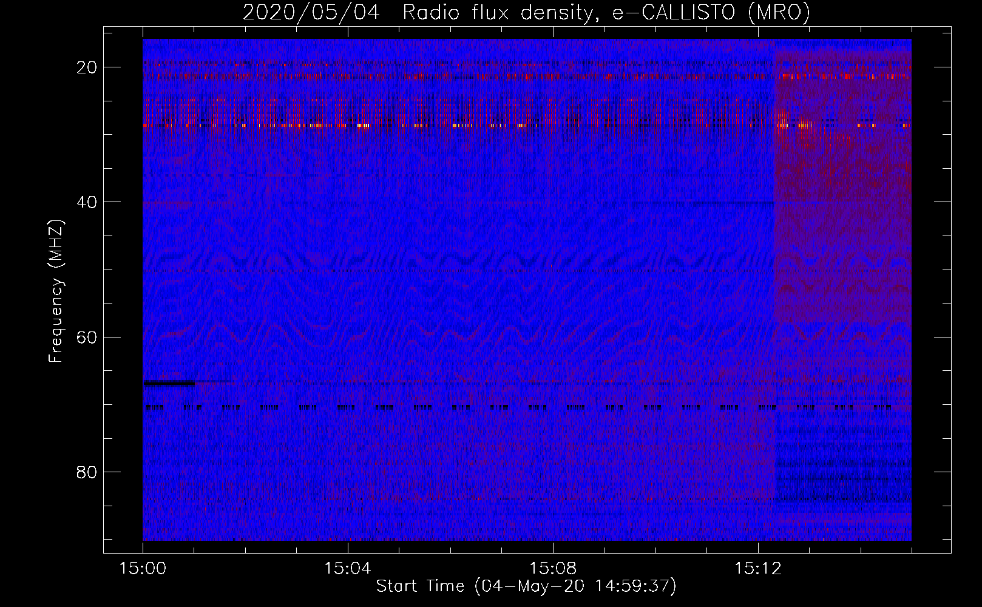Click the 'Start Time (04-May-20 14:59:37)' label
This screenshot has width=982, height=607.
(x=526, y=586)
